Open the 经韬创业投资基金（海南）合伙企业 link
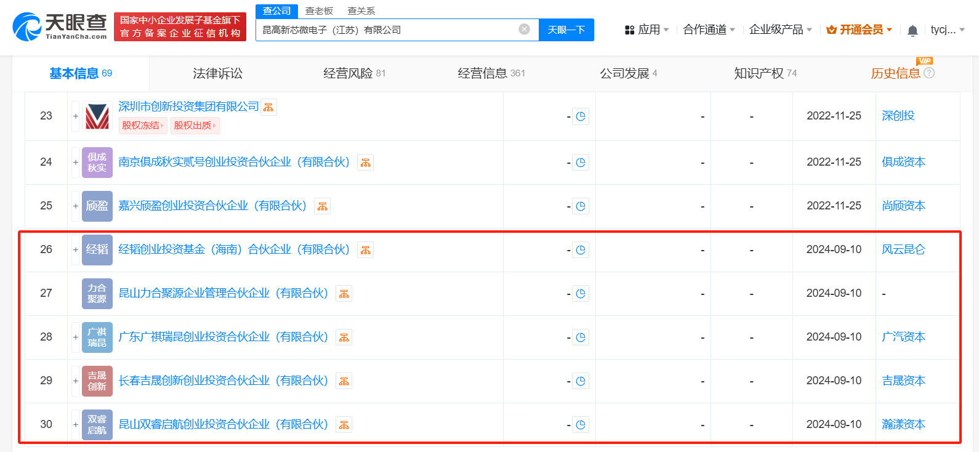The image size is (979, 452). pos(234,249)
